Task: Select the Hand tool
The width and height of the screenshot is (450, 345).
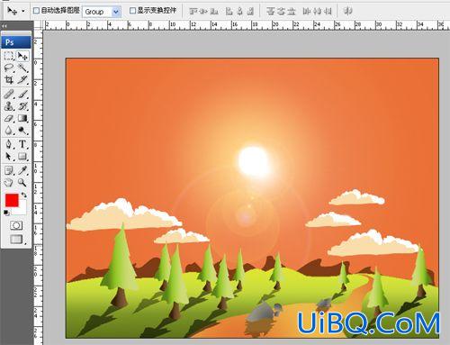Action: tap(9, 182)
